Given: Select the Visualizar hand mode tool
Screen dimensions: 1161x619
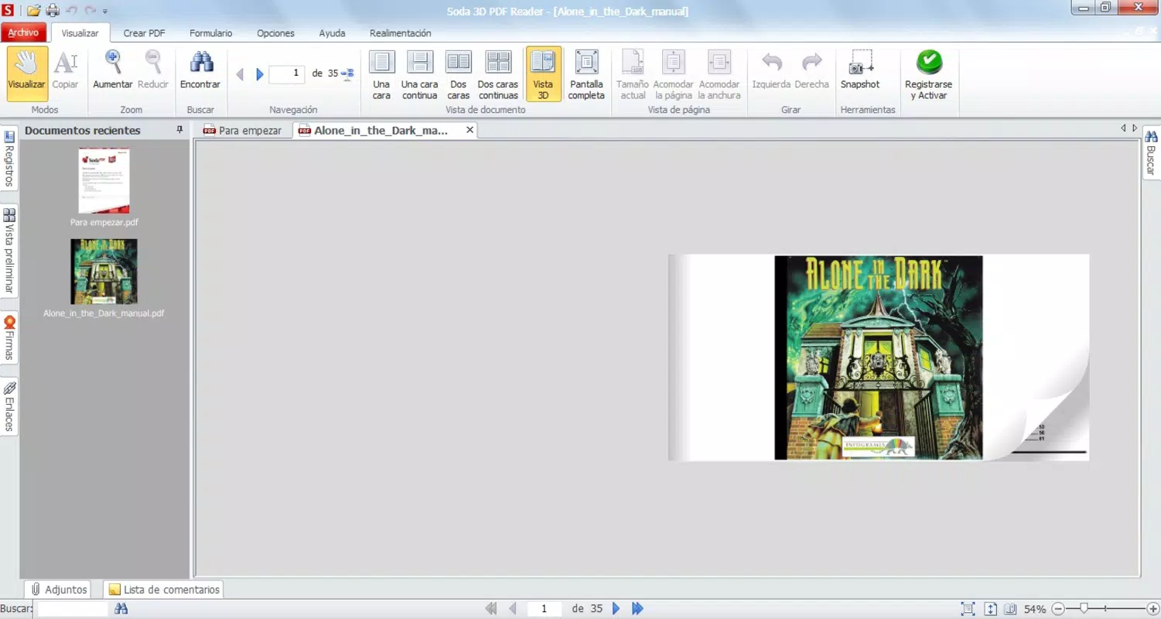Looking at the screenshot, I should point(27,74).
